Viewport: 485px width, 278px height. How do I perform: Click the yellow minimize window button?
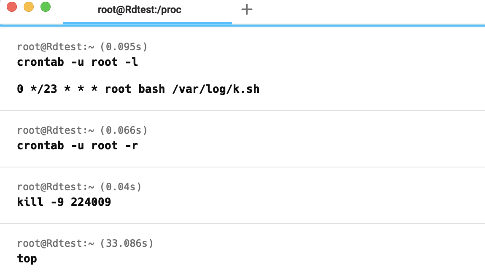(29, 7)
